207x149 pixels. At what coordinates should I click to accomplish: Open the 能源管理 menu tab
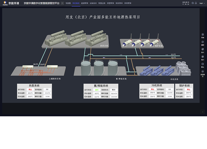coord(85,3)
